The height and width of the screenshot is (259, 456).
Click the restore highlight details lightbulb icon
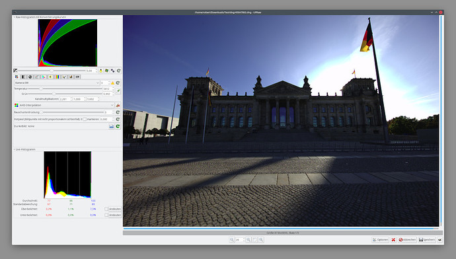pyautogui.click(x=101, y=71)
